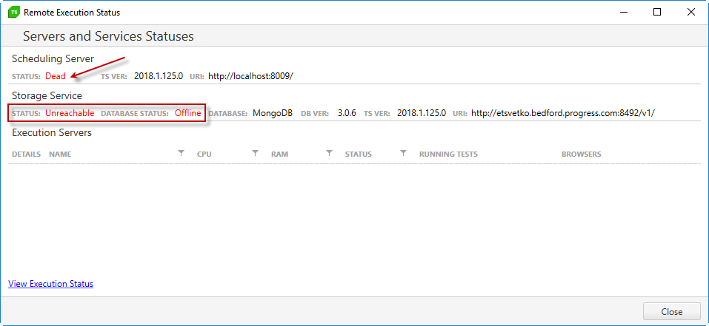This screenshot has width=709, height=326.
Task: Click the View Execution Status link
Action: click(x=50, y=284)
